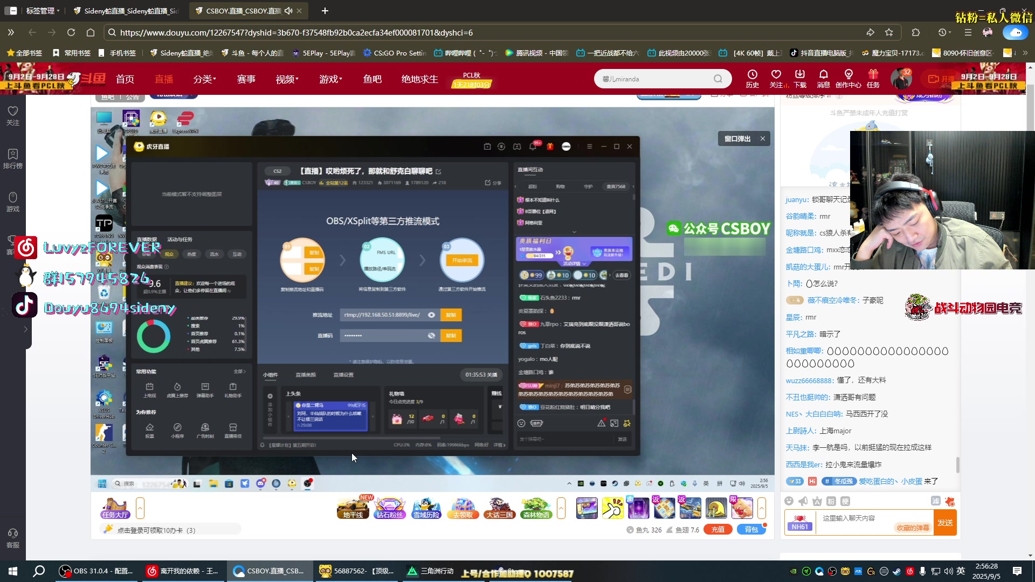Image resolution: width=1035 pixels, height=582 pixels.
Task: Open 三角洲行动 from the taskbar
Action: (431, 571)
